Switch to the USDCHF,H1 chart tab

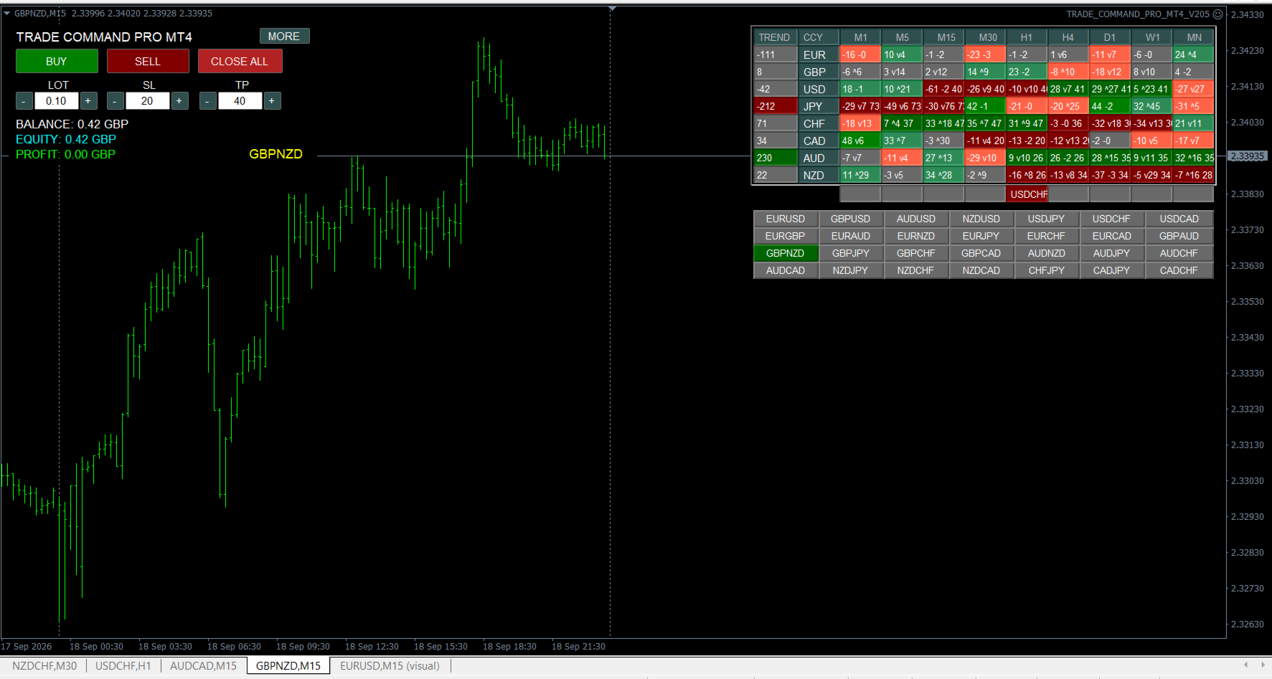(x=123, y=666)
